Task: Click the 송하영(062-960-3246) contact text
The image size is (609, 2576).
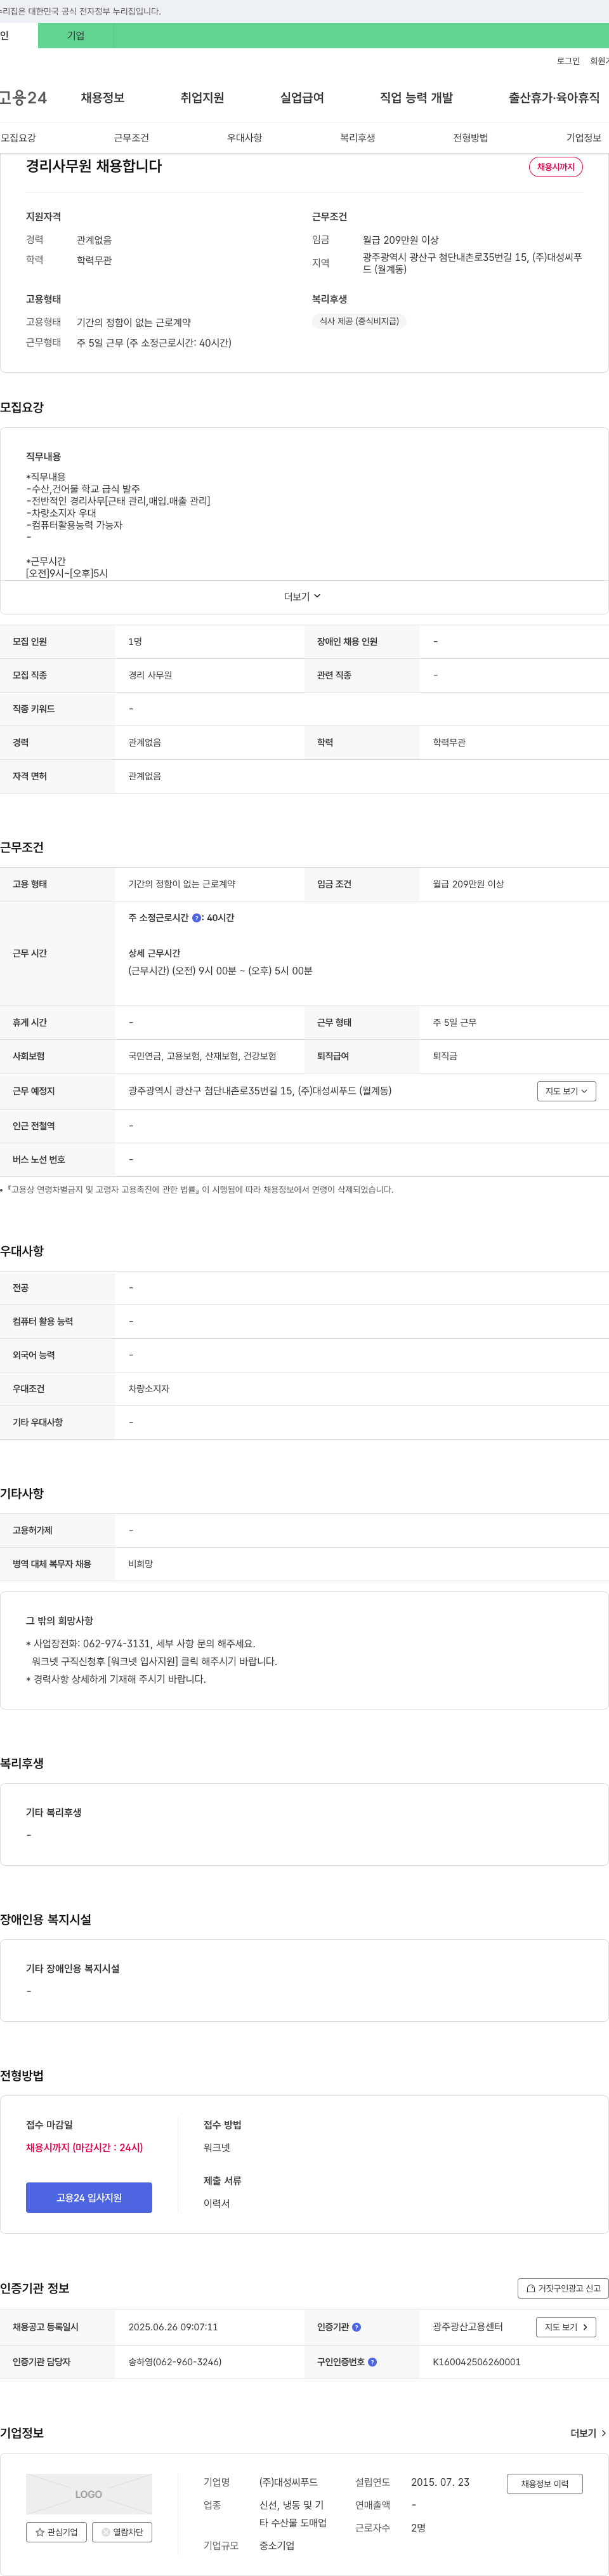Action: coord(175,2362)
